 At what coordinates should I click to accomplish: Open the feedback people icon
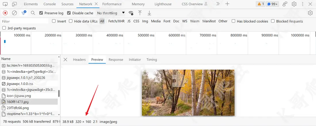(285, 4)
